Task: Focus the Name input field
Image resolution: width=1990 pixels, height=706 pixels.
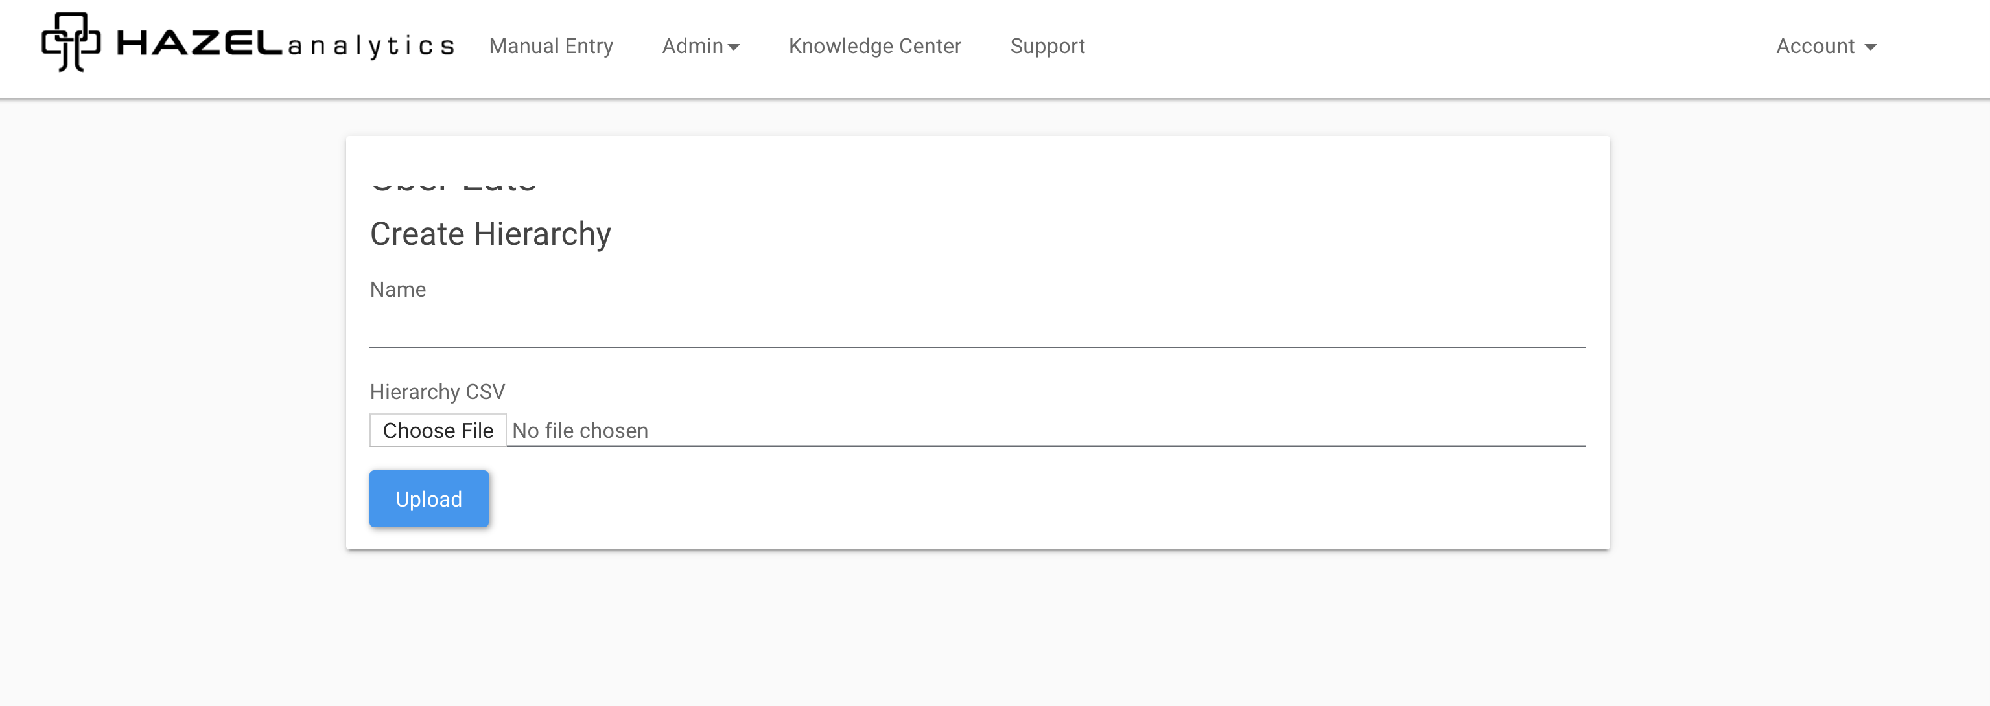Action: (x=976, y=328)
